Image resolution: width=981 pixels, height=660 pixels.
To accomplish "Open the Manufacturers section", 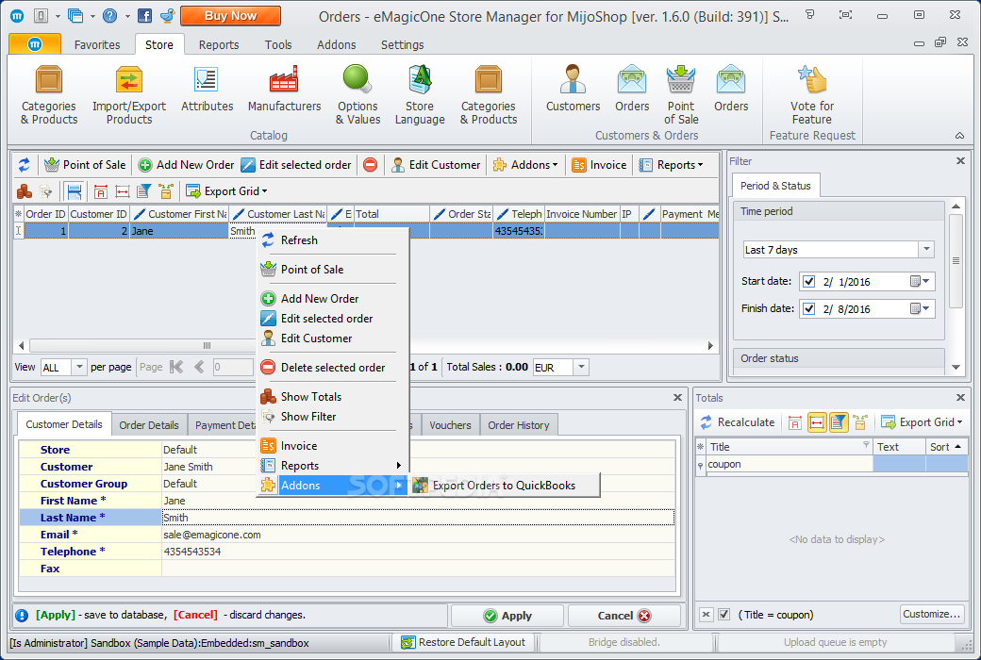I will (284, 89).
